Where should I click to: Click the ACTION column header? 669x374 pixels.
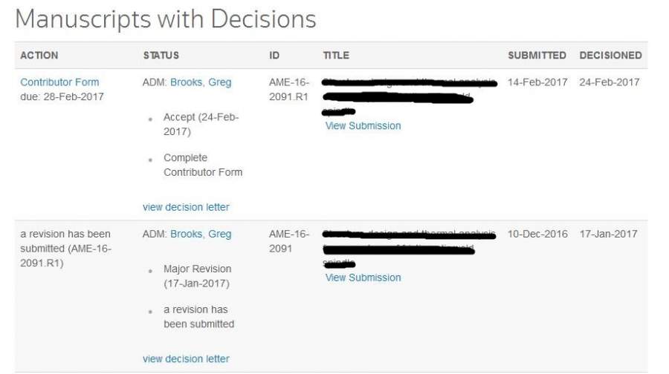(39, 56)
